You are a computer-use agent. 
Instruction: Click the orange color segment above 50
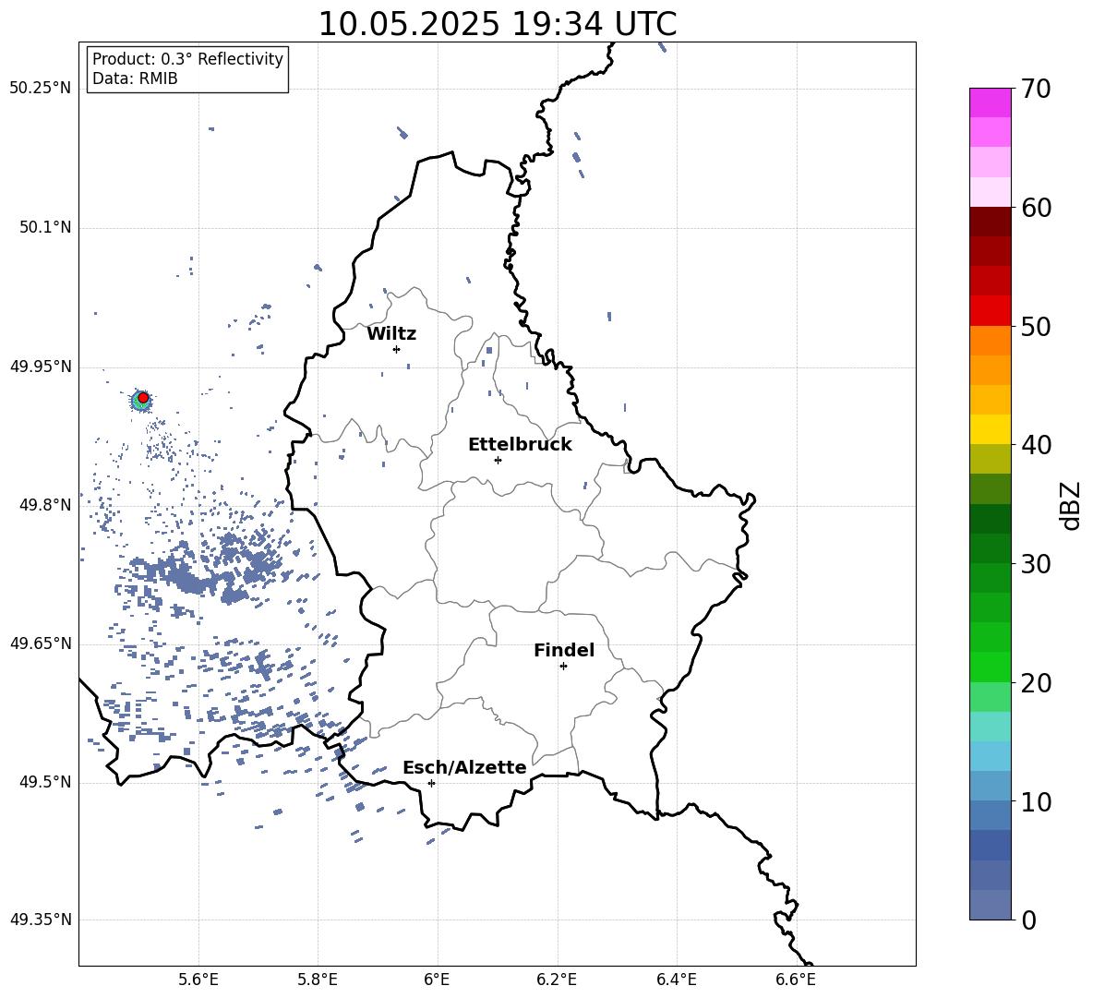pos(990,340)
